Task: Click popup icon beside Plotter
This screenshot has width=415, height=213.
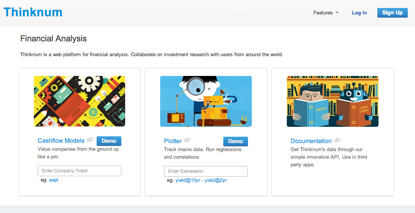Action: (x=187, y=140)
